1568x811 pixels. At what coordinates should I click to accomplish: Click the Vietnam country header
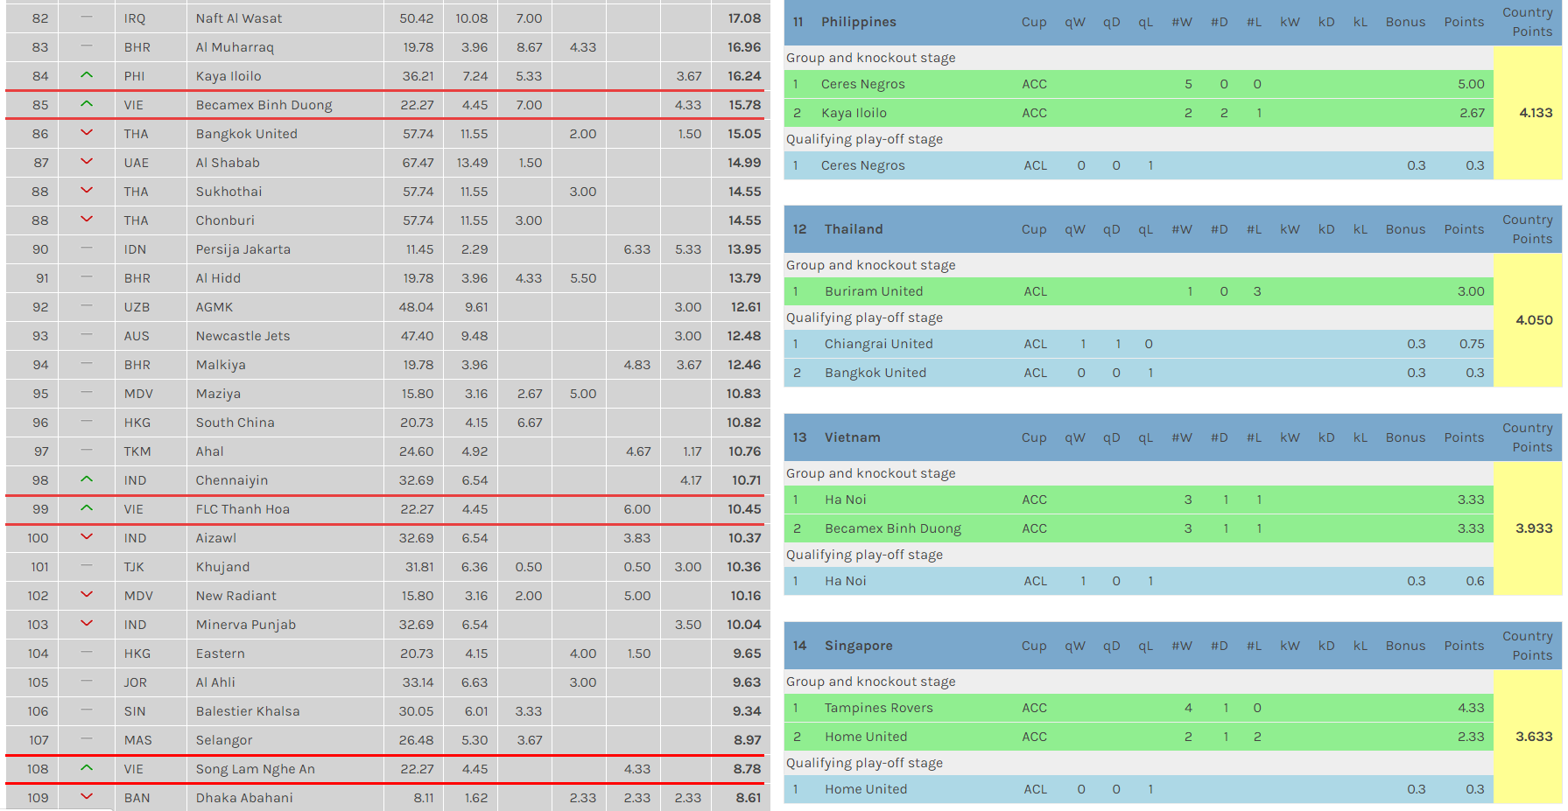[x=852, y=437]
